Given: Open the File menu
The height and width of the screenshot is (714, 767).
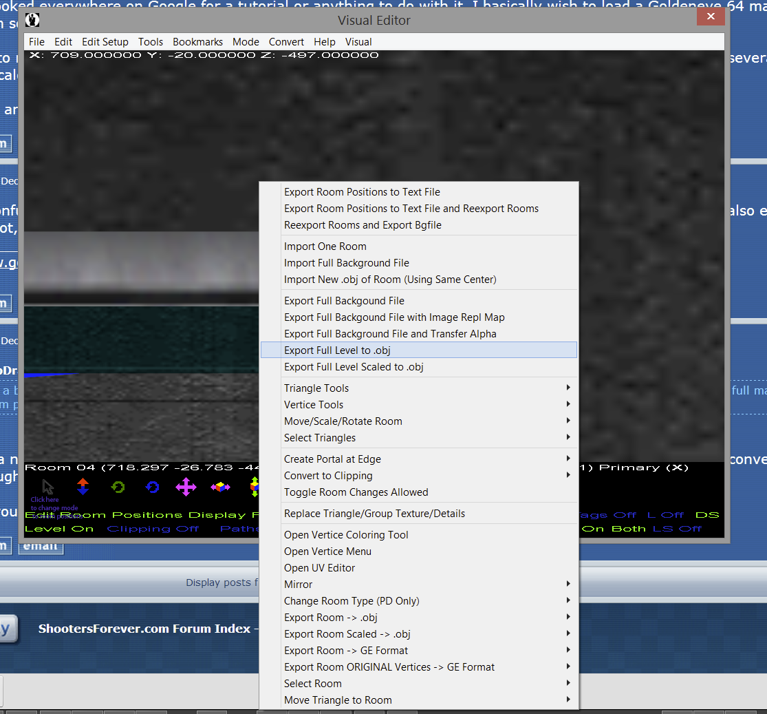Looking at the screenshot, I should click(36, 42).
